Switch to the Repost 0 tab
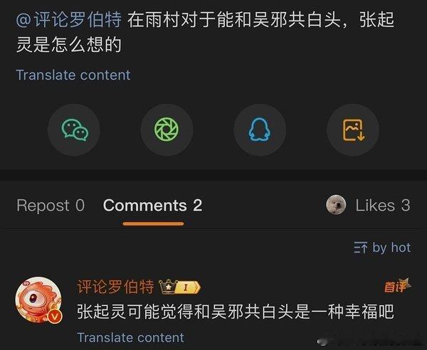 (51, 205)
